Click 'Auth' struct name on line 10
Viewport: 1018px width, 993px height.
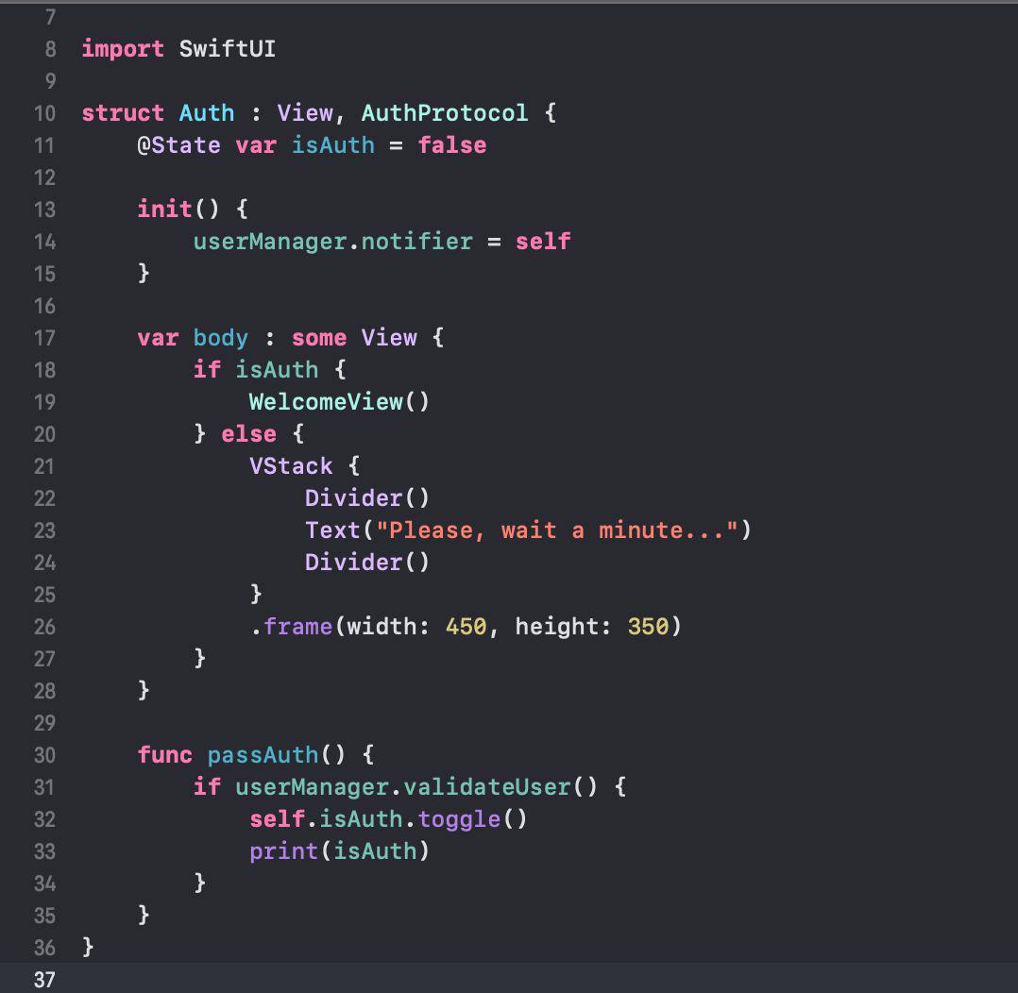point(207,113)
